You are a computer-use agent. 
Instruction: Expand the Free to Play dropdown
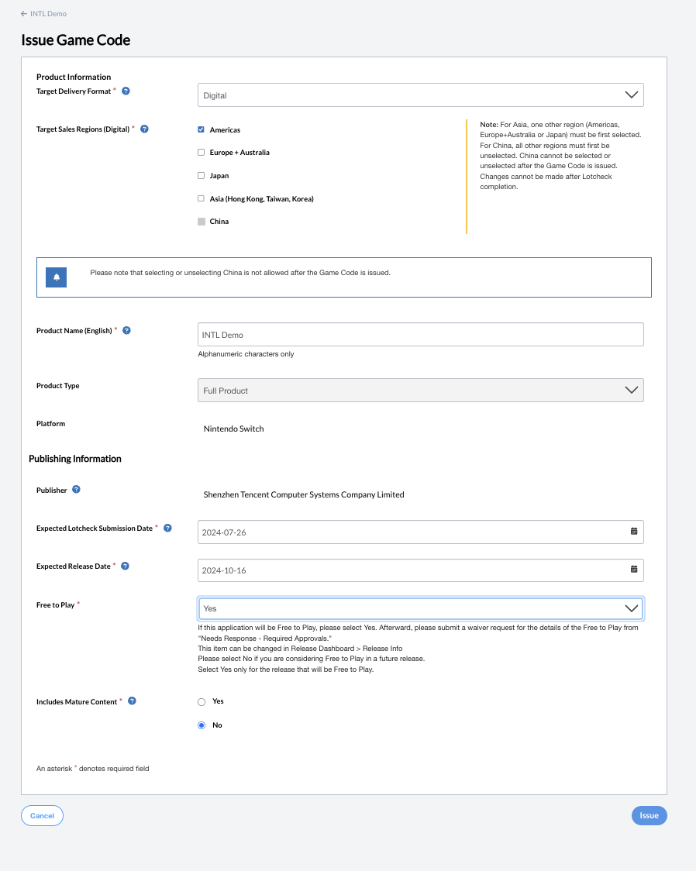click(420, 608)
